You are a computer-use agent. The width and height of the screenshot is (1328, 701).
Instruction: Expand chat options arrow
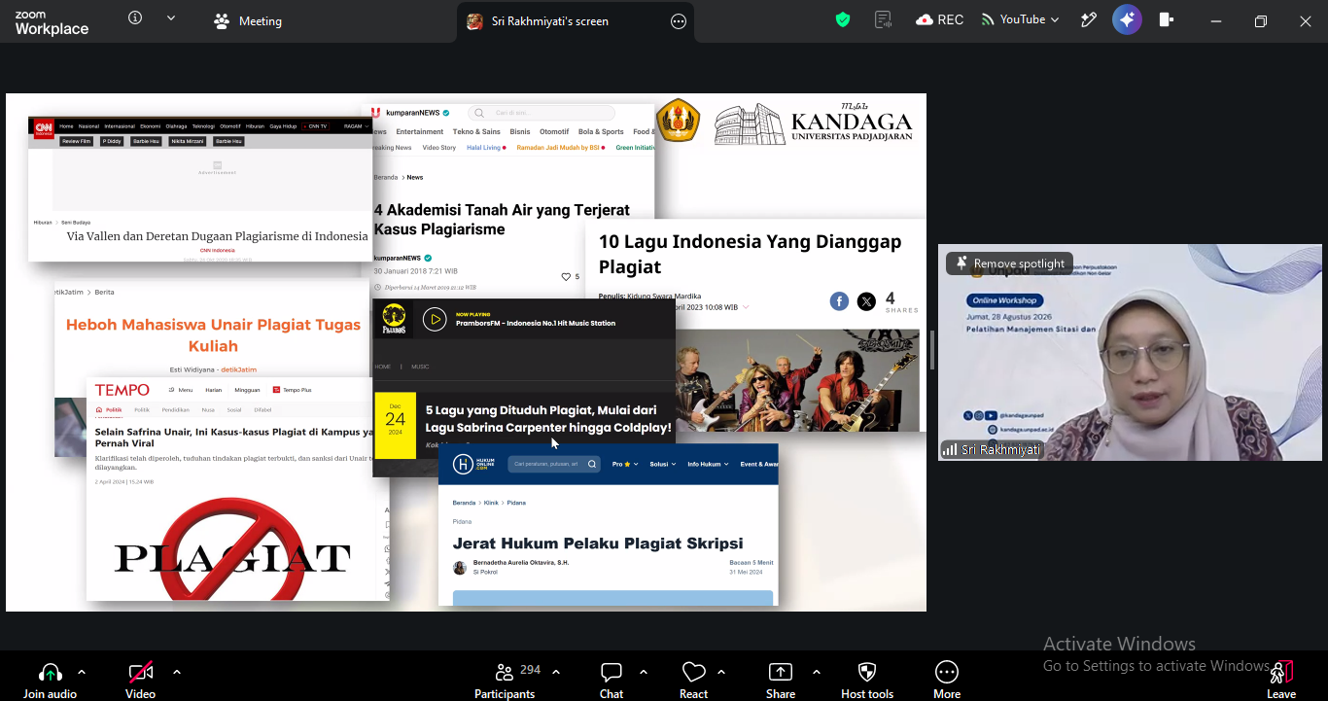(644, 672)
